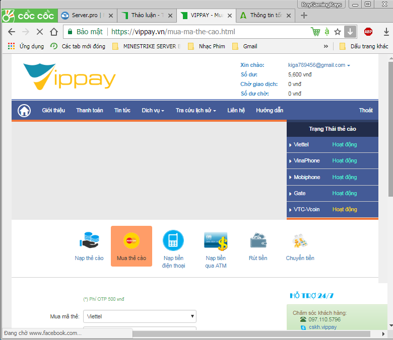Go back with the browser back arrow
This screenshot has height=340, width=393.
[12, 32]
